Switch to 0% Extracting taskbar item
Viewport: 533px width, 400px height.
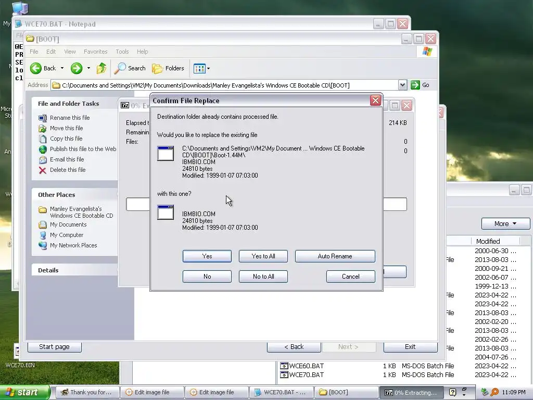pyautogui.click(x=411, y=392)
